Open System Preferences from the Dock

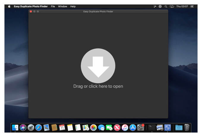(141, 127)
